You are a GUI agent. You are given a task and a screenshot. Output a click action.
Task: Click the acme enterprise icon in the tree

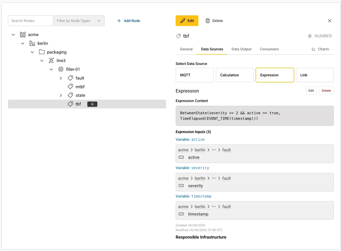(23, 34)
